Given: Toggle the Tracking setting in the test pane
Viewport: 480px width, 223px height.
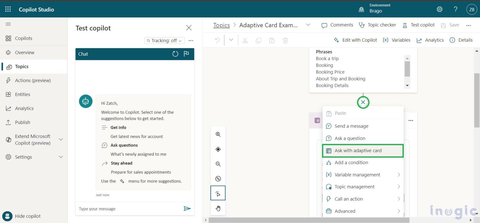Looking at the screenshot, I should coord(164,41).
